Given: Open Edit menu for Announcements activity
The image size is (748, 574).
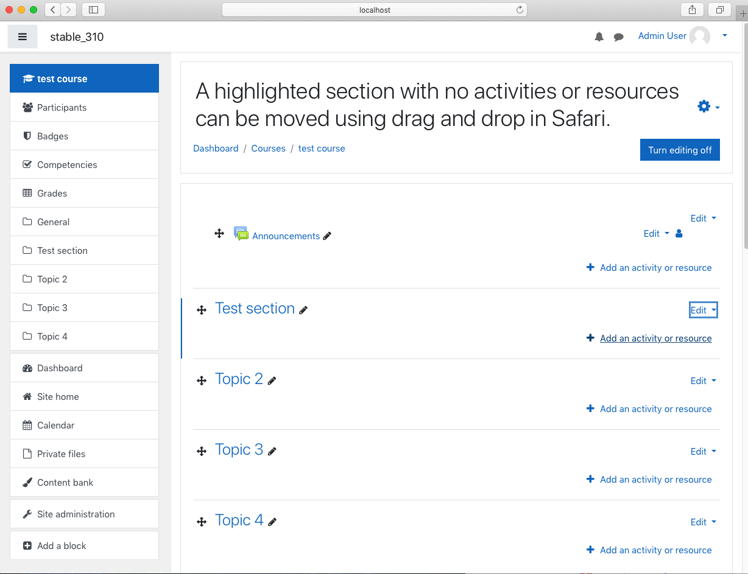Looking at the screenshot, I should coord(657,233).
